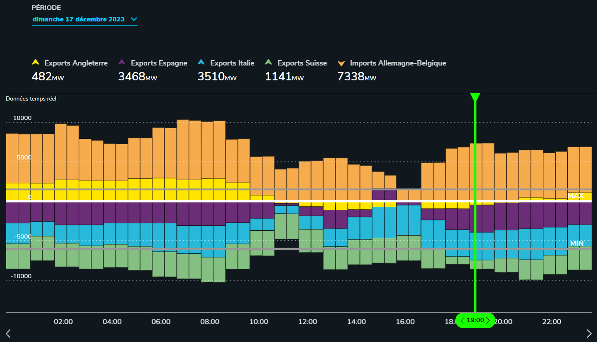Click the yellow Exports Angleterre legend triangle

coord(36,63)
